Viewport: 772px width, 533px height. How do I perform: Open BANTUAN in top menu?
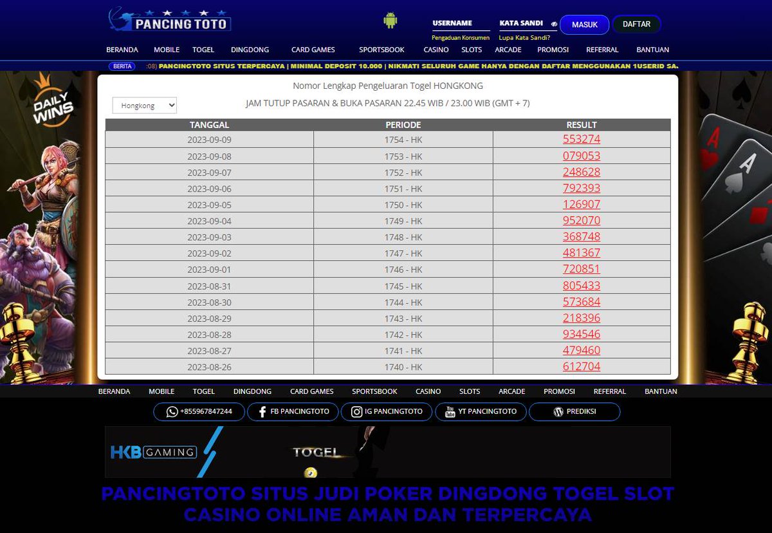[x=652, y=50]
